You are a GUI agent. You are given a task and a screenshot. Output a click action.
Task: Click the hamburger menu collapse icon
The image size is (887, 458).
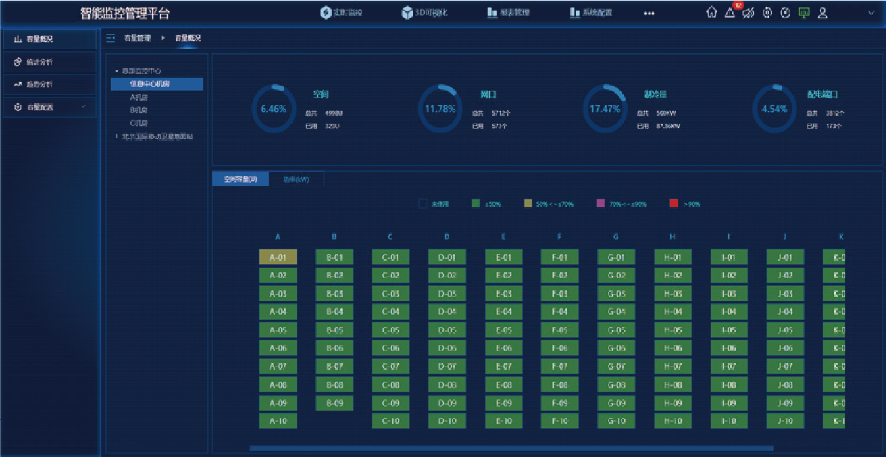coord(111,39)
